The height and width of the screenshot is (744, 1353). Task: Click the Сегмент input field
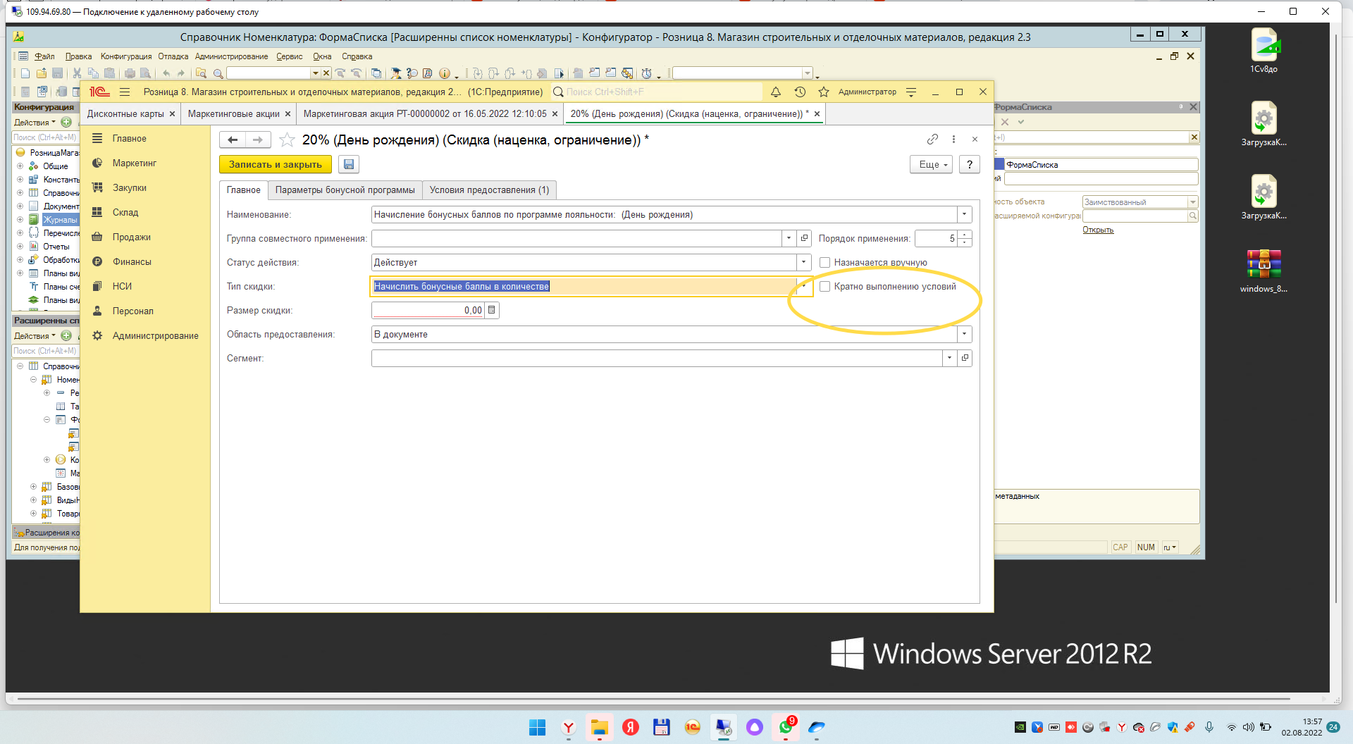coord(655,359)
